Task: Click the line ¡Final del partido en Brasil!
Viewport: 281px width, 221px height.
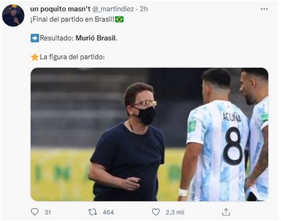Action: point(72,20)
